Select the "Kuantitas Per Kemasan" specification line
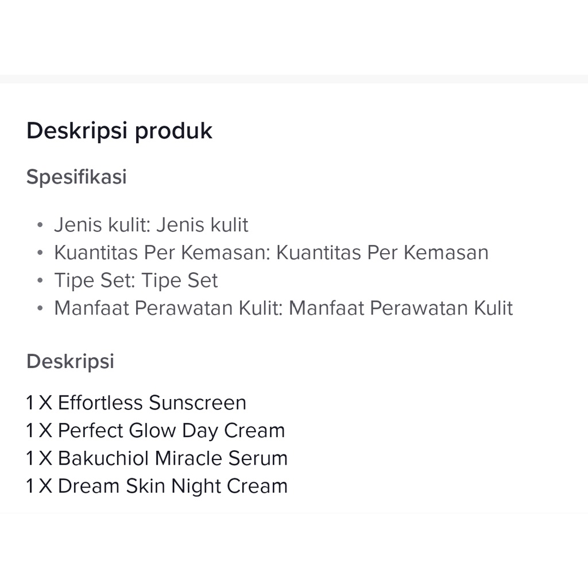Screen dimensions: 588x588 (271, 253)
